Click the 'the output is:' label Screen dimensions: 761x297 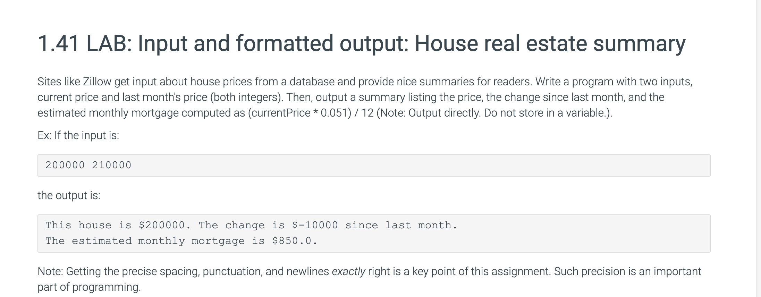69,195
